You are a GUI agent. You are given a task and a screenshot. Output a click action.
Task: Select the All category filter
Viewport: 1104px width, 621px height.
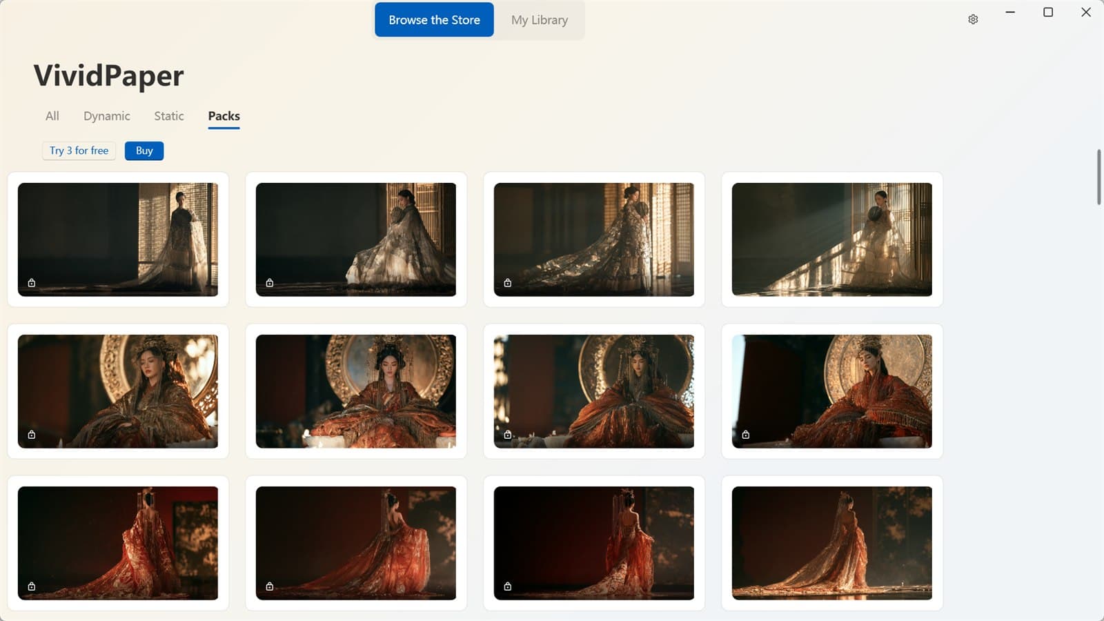click(x=52, y=116)
